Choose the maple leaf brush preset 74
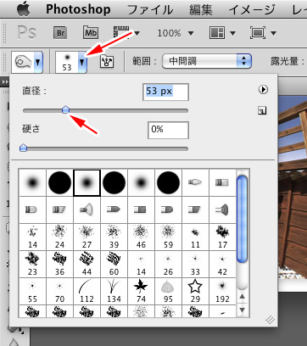The height and width of the screenshot is (346, 307). coord(141,291)
